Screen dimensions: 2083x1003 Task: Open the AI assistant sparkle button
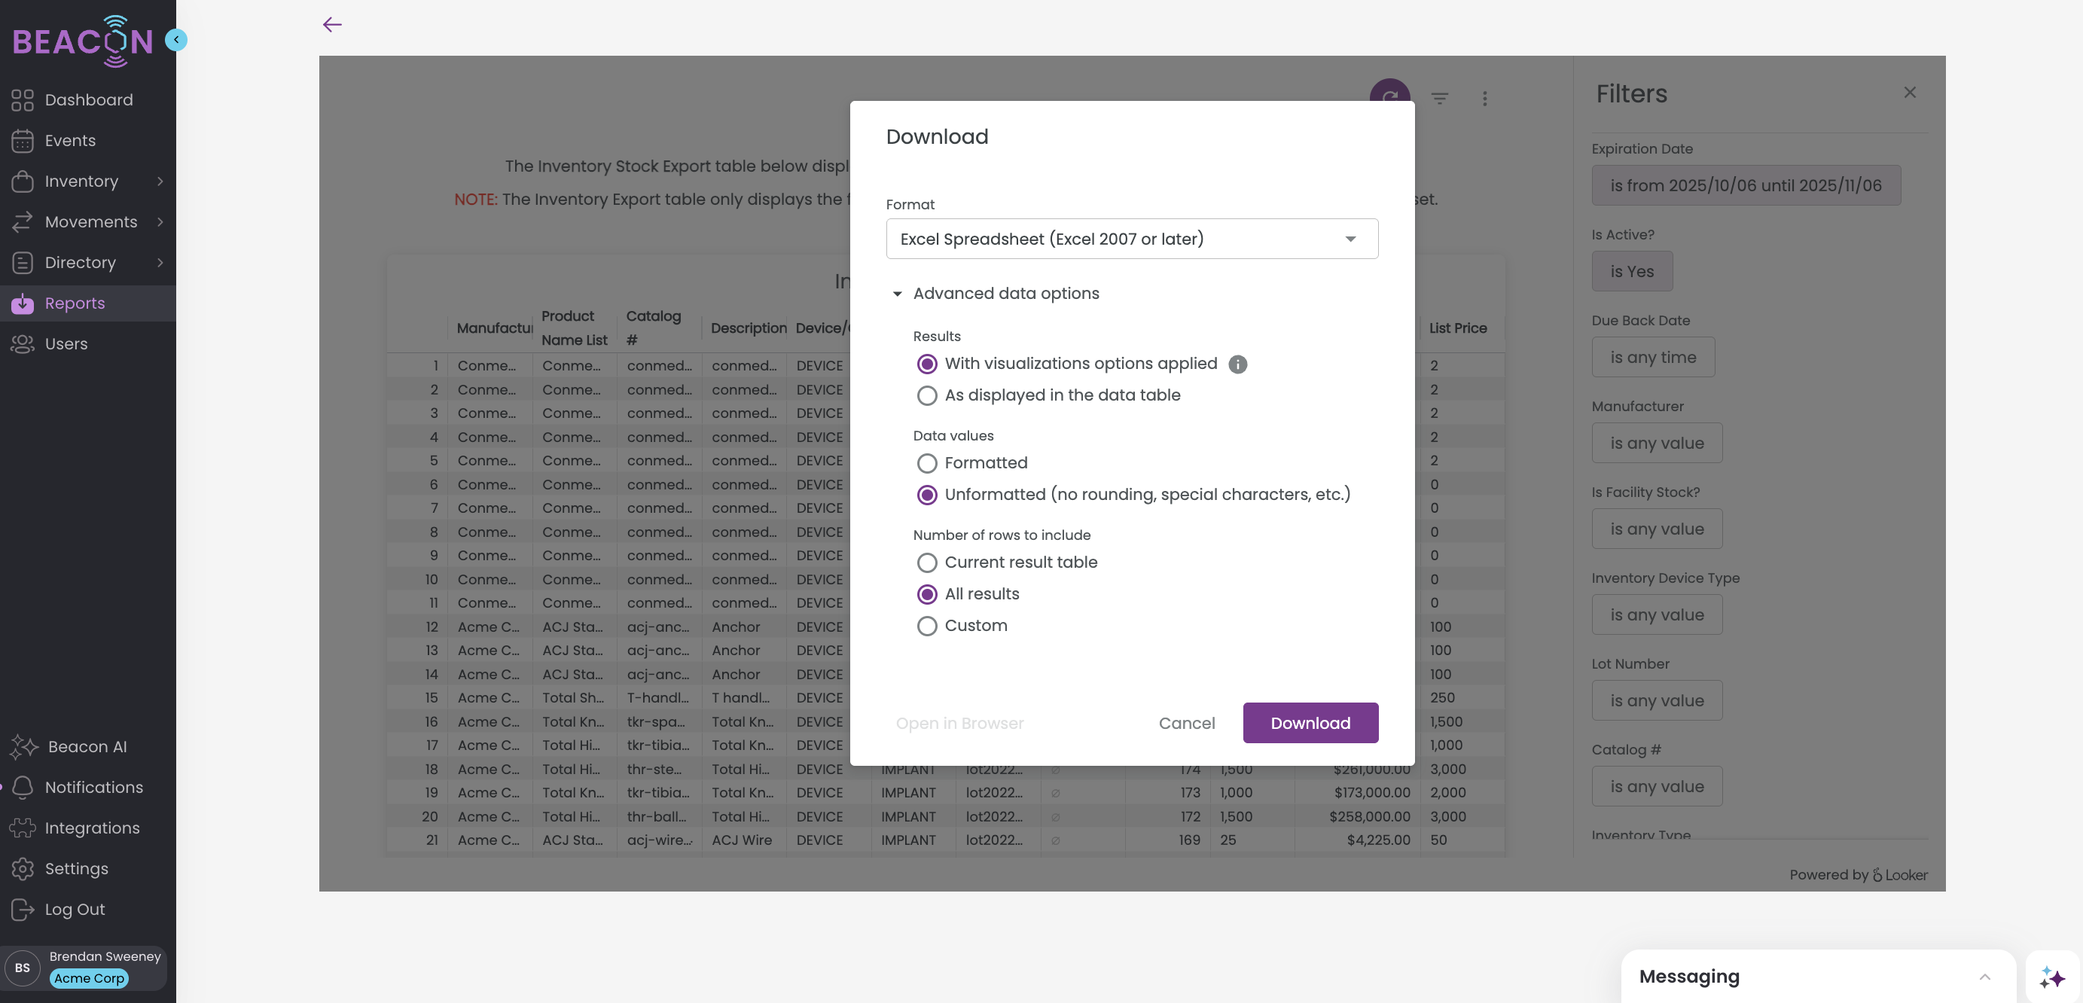pos(2051,977)
